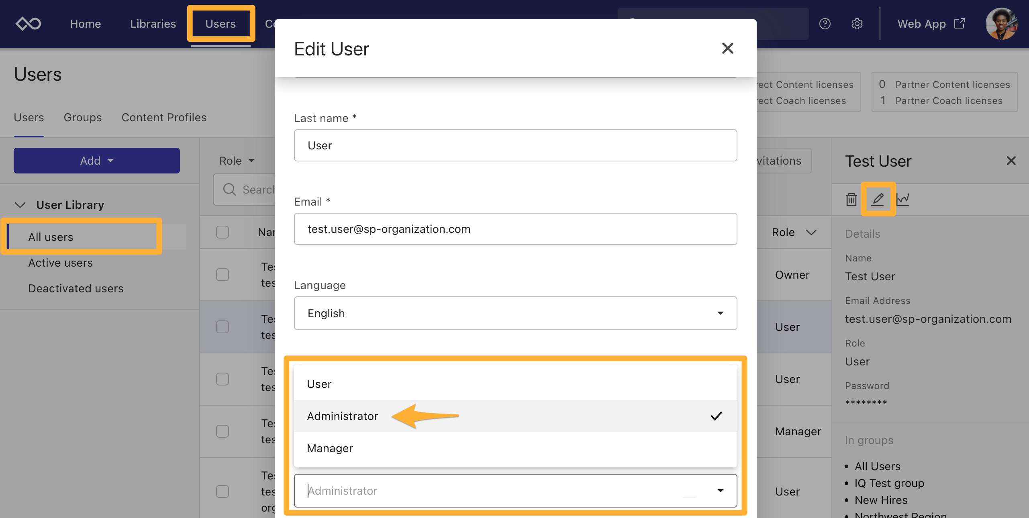Image resolution: width=1029 pixels, height=518 pixels.
Task: Switch to the Groups tab
Action: pyautogui.click(x=83, y=117)
